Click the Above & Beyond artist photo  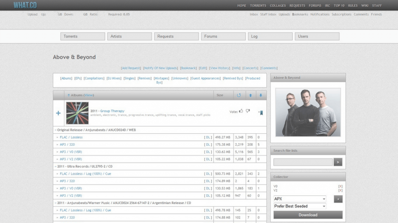click(308, 112)
